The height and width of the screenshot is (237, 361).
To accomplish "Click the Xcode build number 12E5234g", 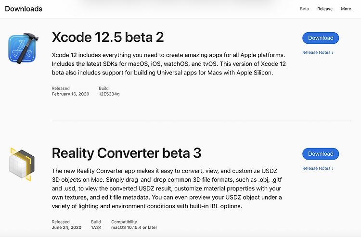I will pos(109,94).
